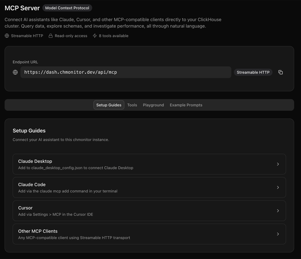Click the lightning icon next to 8 tools available
Viewport: 301px width, 259px height.
(x=95, y=36)
